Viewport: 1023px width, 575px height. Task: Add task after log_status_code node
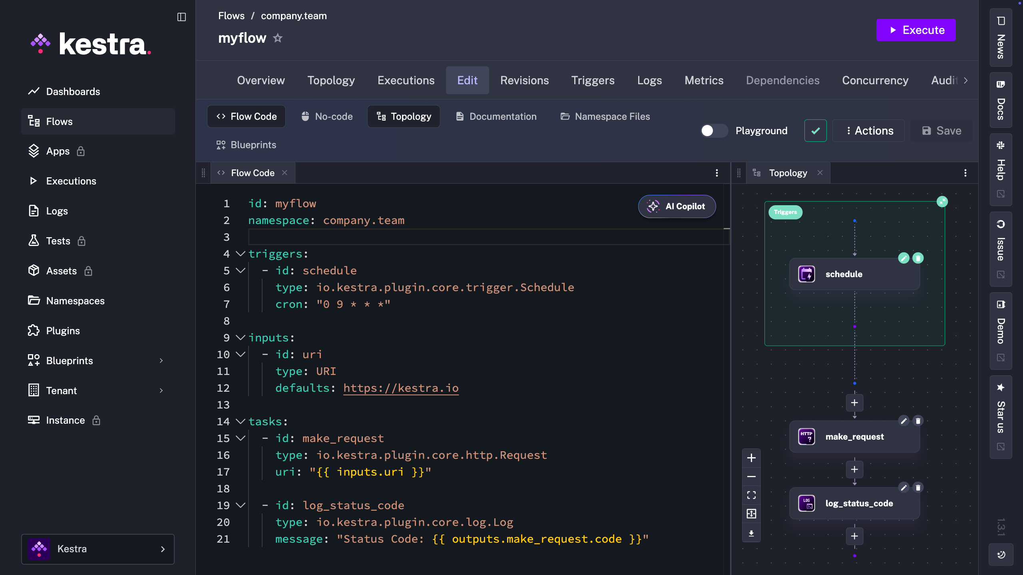point(854,536)
